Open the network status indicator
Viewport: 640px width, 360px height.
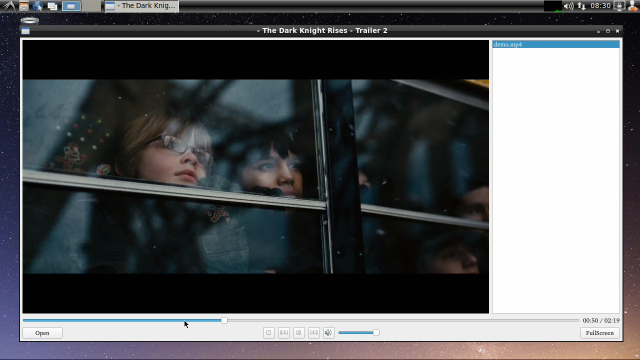pos(581,6)
